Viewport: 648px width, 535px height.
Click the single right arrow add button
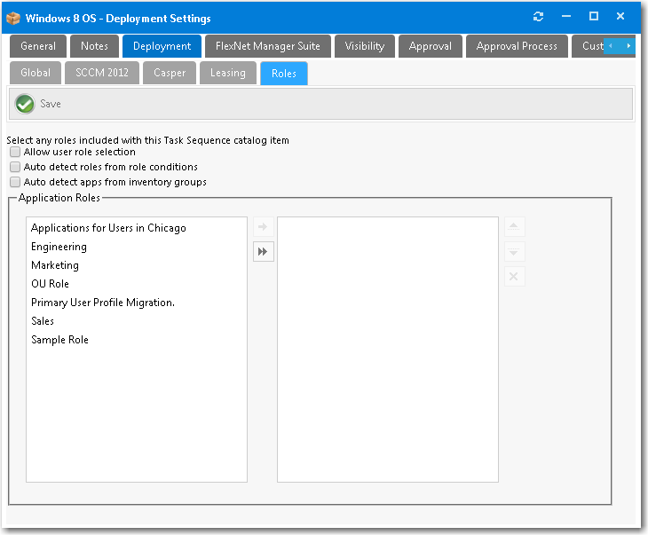pyautogui.click(x=263, y=227)
